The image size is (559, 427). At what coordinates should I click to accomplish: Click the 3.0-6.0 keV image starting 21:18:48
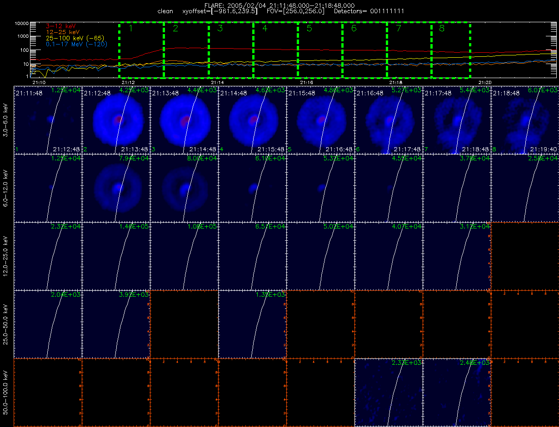(524, 119)
